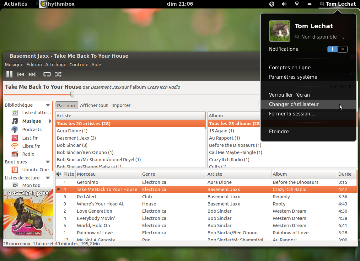Skip to the next track
This screenshot has height=261, width=360.
pyautogui.click(x=32, y=74)
